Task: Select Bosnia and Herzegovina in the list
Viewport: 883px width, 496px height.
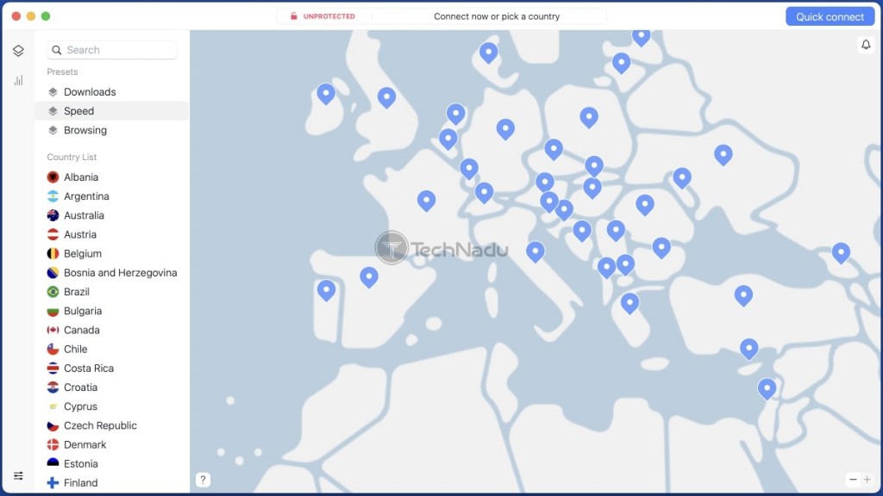Action: point(111,273)
